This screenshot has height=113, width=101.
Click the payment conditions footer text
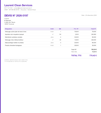(16, 60)
